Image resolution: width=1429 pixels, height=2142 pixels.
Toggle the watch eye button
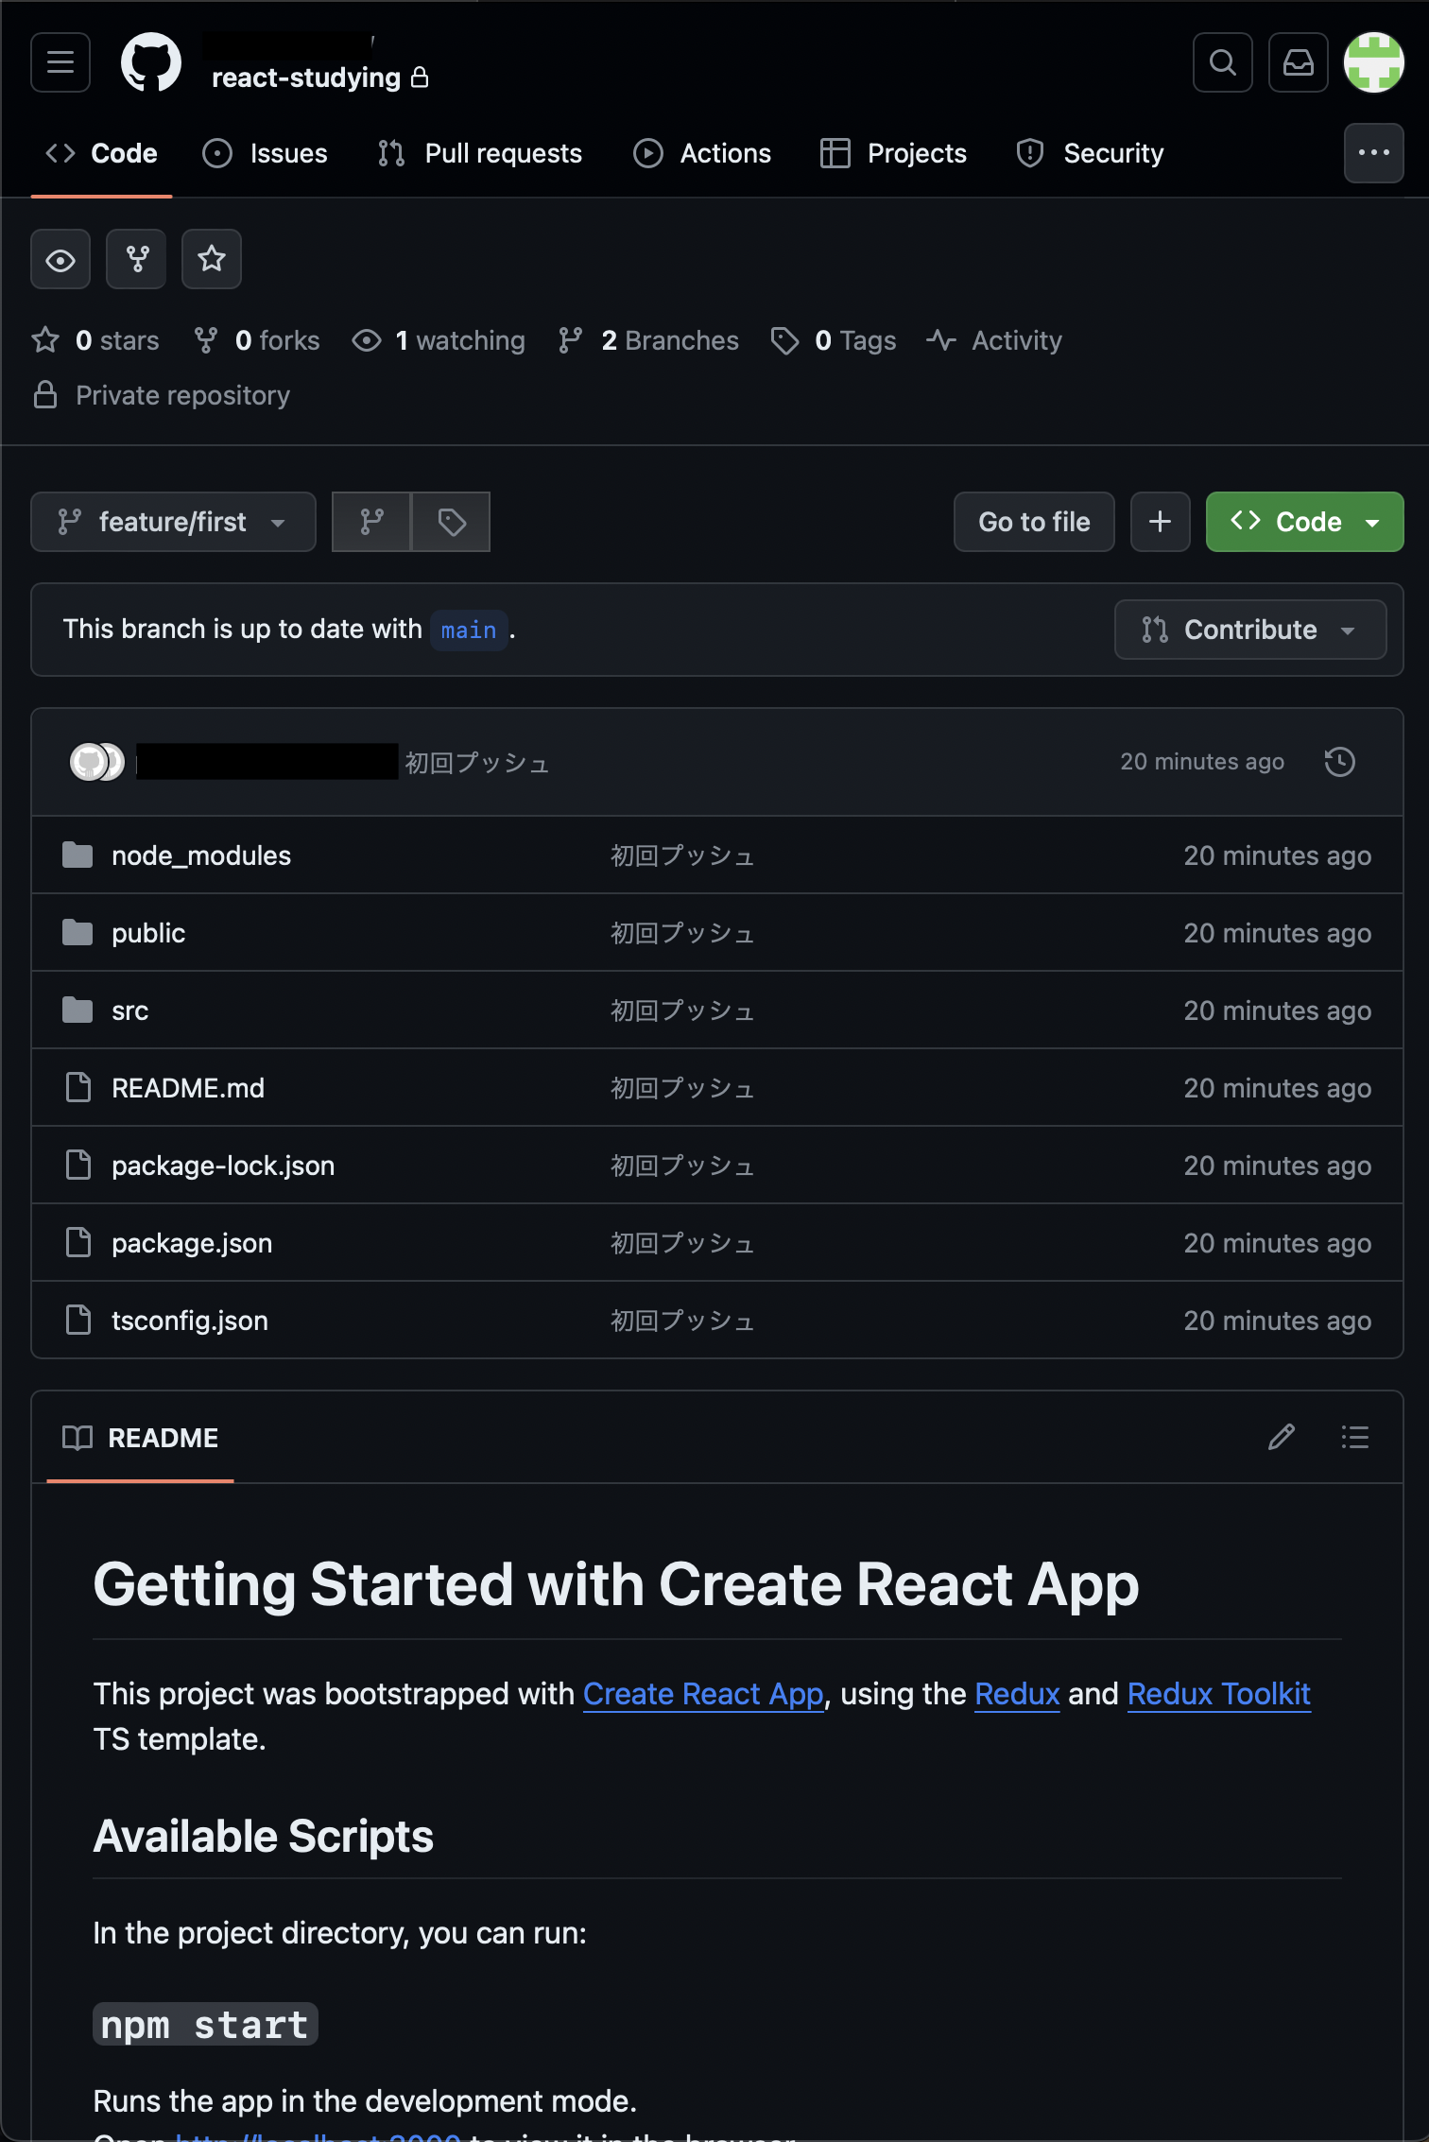point(60,259)
